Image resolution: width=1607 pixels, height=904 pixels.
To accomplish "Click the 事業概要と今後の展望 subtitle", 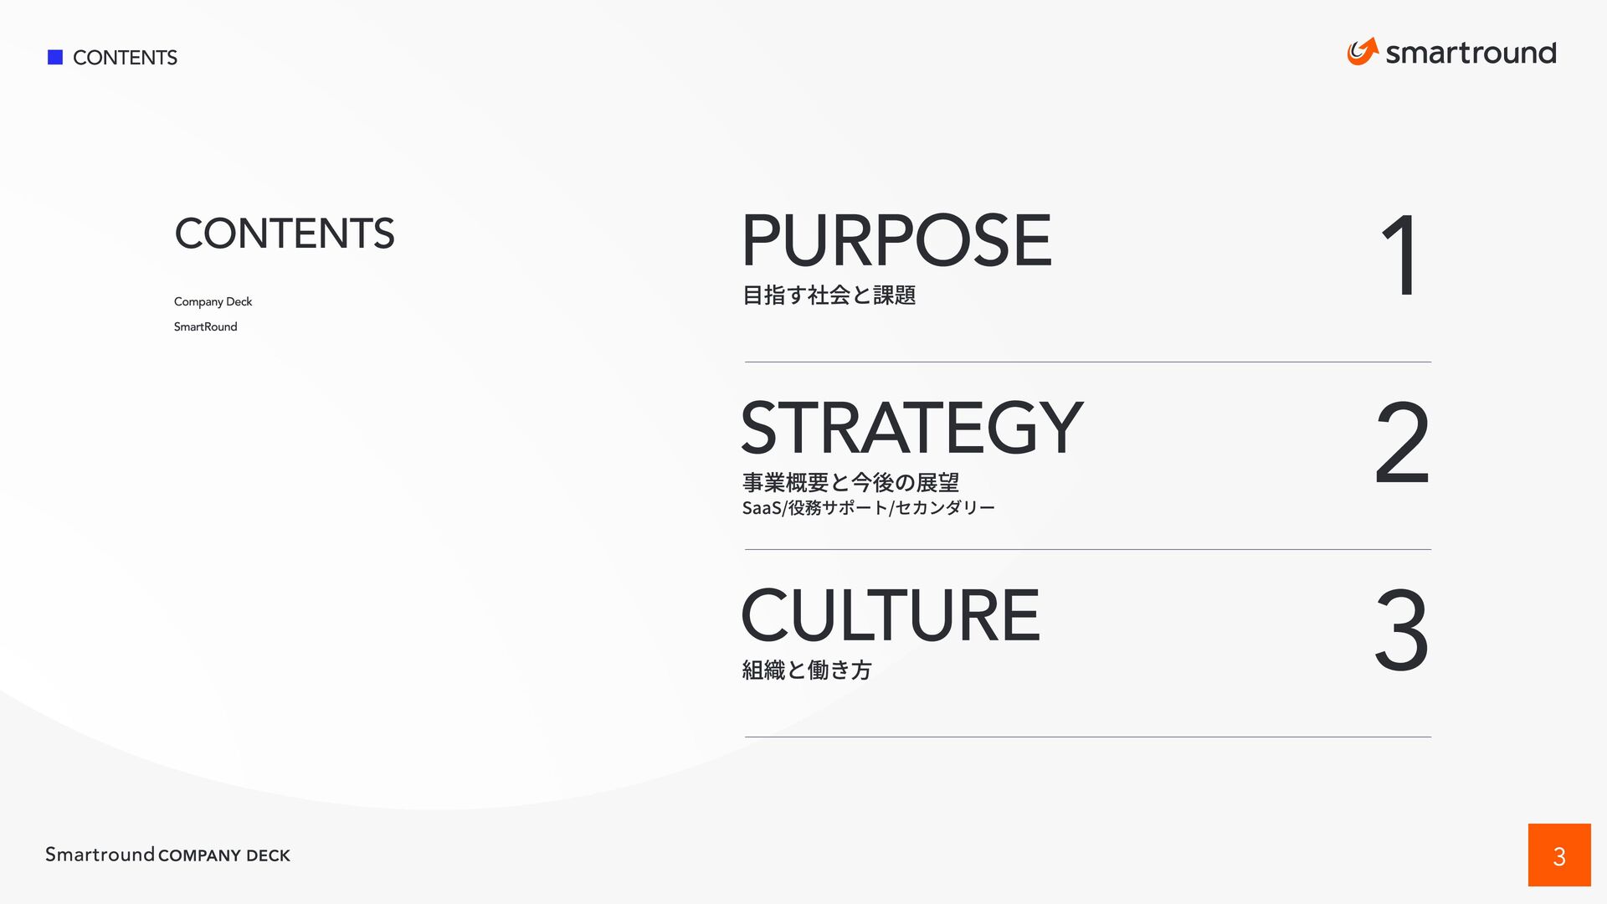I will pos(850,482).
